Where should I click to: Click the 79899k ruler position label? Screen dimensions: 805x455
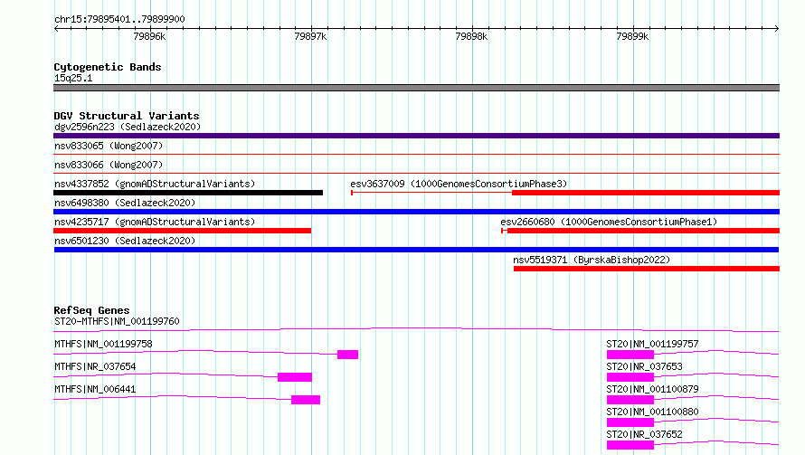[632, 36]
